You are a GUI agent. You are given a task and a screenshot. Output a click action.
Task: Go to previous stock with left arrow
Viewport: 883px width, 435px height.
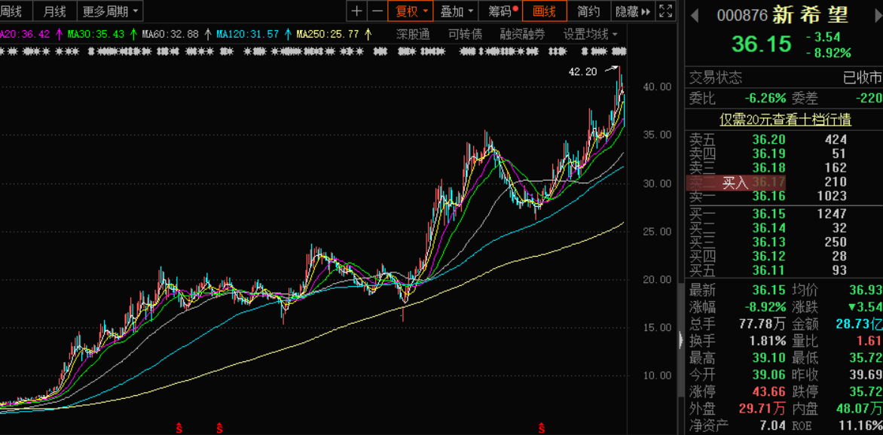[694, 16]
